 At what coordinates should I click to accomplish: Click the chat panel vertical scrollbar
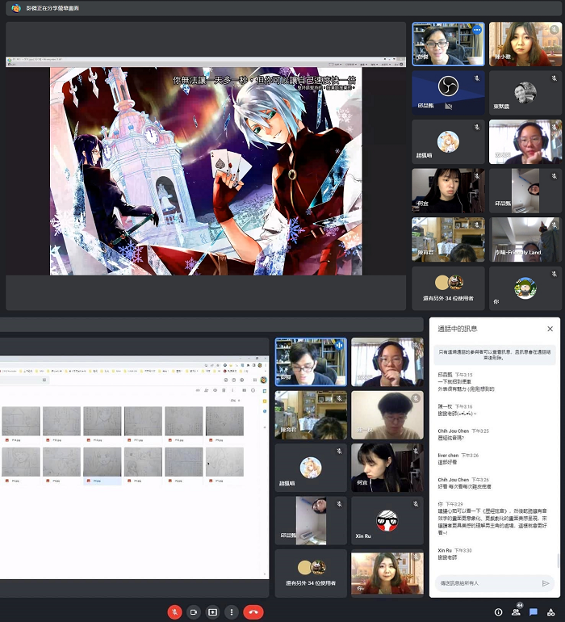[559, 560]
